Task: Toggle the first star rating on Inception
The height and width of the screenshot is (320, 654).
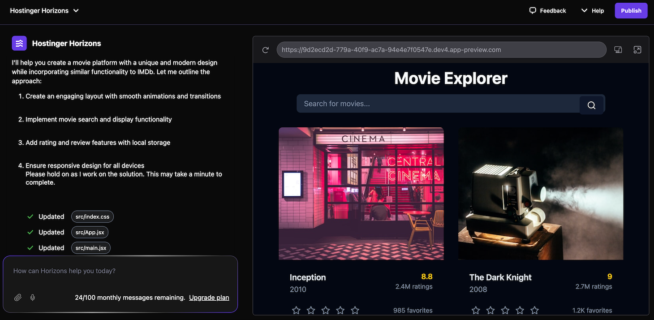Action: point(296,310)
